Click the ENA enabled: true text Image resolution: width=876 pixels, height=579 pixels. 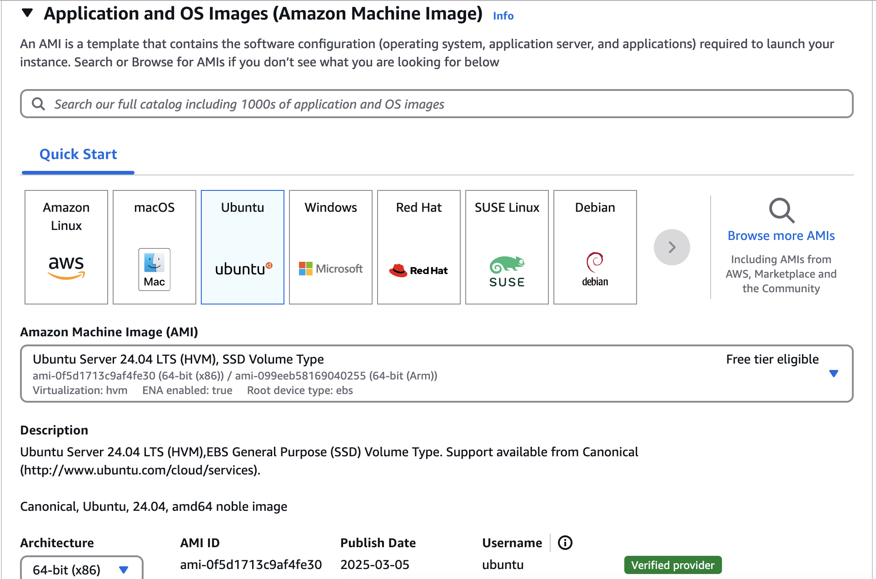coord(187,390)
